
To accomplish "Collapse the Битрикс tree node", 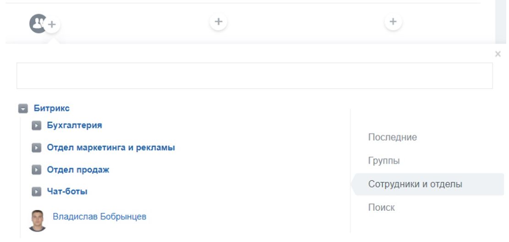I will (x=22, y=109).
